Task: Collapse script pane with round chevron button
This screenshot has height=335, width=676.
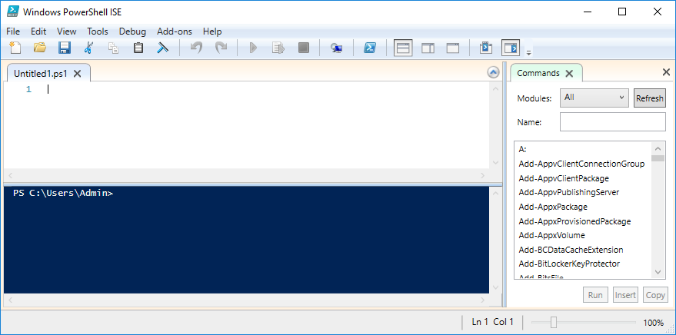Action: coord(493,72)
